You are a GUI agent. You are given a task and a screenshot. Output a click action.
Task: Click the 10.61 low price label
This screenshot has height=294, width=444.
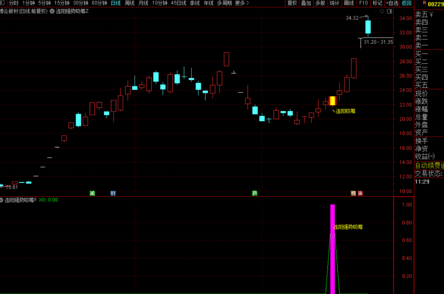click(x=12, y=187)
